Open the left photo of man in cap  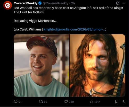(42, 65)
